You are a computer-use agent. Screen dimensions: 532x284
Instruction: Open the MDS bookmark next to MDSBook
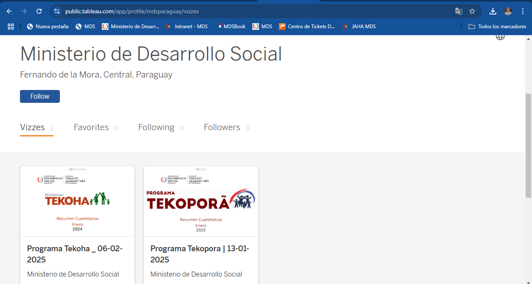tap(262, 26)
